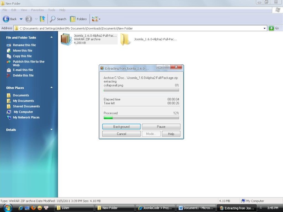The width and height of the screenshot is (283, 212).
Task: Click the WinRAR icon in dialog title bar
Action: pyautogui.click(x=102, y=68)
